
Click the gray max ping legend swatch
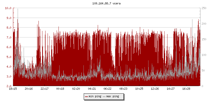pos(104,96)
